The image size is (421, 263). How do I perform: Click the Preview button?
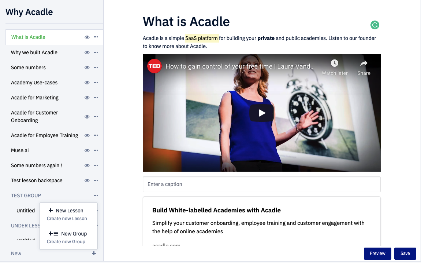[377, 253]
